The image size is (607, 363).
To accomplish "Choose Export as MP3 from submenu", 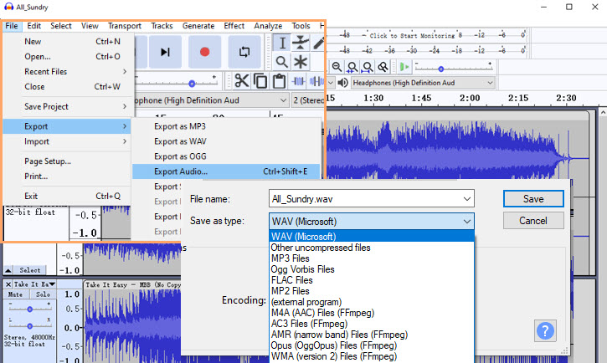I will [179, 126].
